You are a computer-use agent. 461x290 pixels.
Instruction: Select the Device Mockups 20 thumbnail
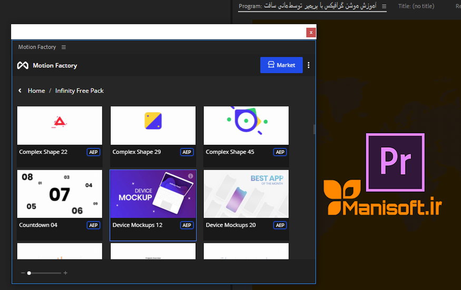246,194
